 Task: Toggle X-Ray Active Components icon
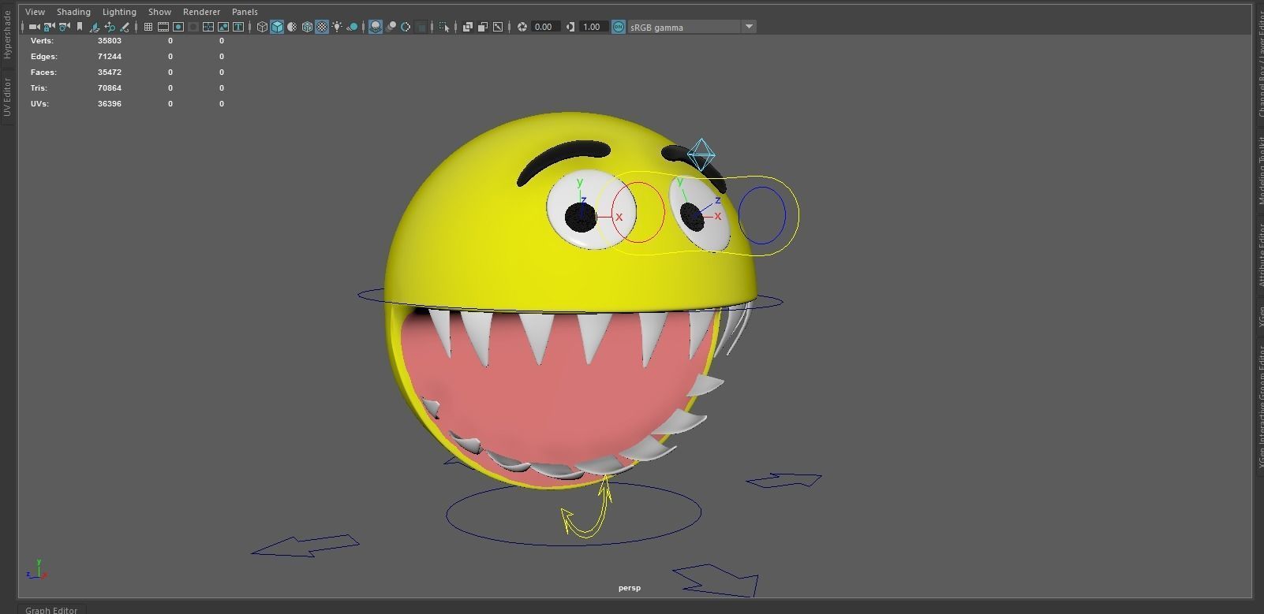[483, 27]
